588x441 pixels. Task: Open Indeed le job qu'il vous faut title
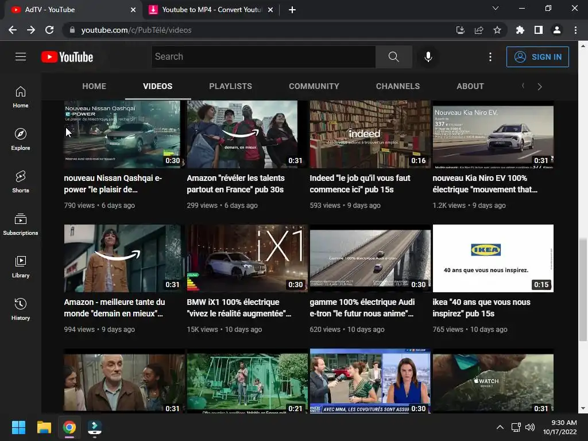pos(360,184)
